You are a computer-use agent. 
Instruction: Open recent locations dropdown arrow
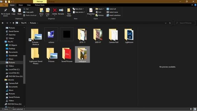coord(10,23)
